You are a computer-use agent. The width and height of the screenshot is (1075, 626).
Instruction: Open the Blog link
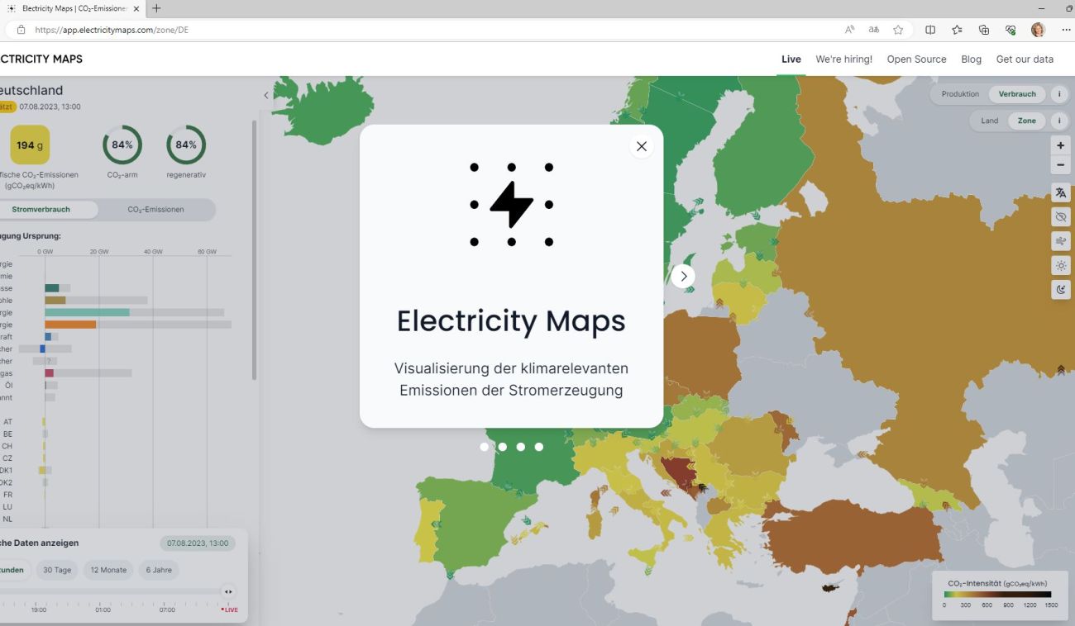click(971, 59)
